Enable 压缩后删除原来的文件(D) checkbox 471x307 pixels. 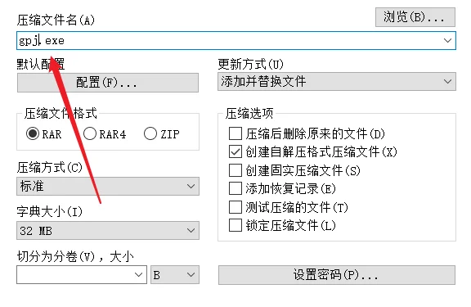tap(235, 133)
